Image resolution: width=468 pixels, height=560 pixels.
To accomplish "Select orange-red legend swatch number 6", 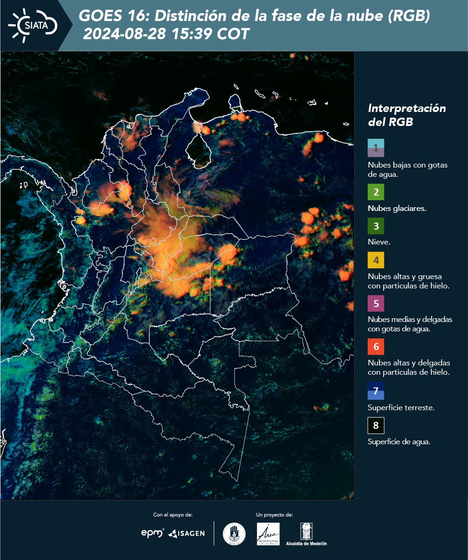I will point(376,347).
